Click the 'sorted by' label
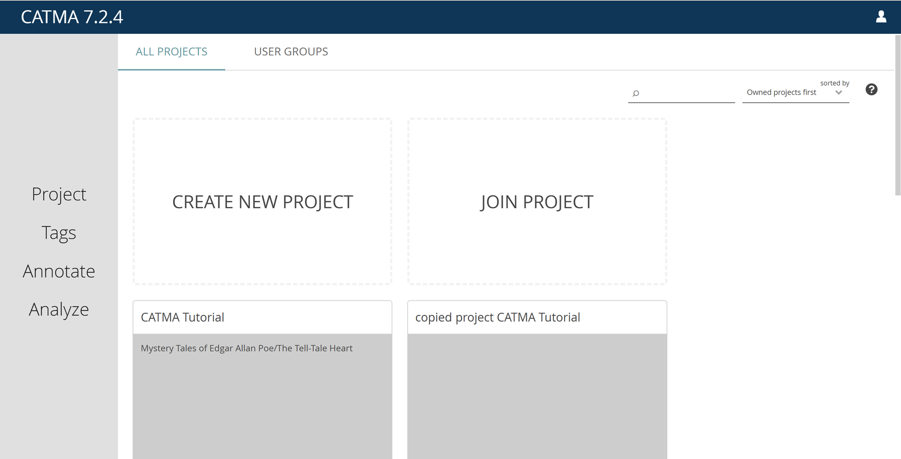 point(835,83)
